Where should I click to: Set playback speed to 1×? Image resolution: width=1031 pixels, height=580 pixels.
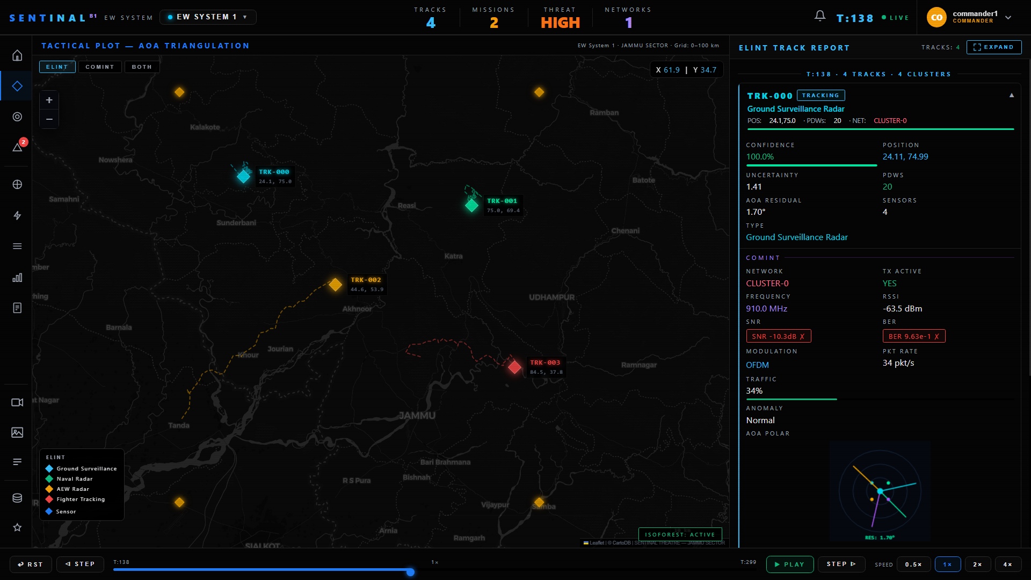948,564
